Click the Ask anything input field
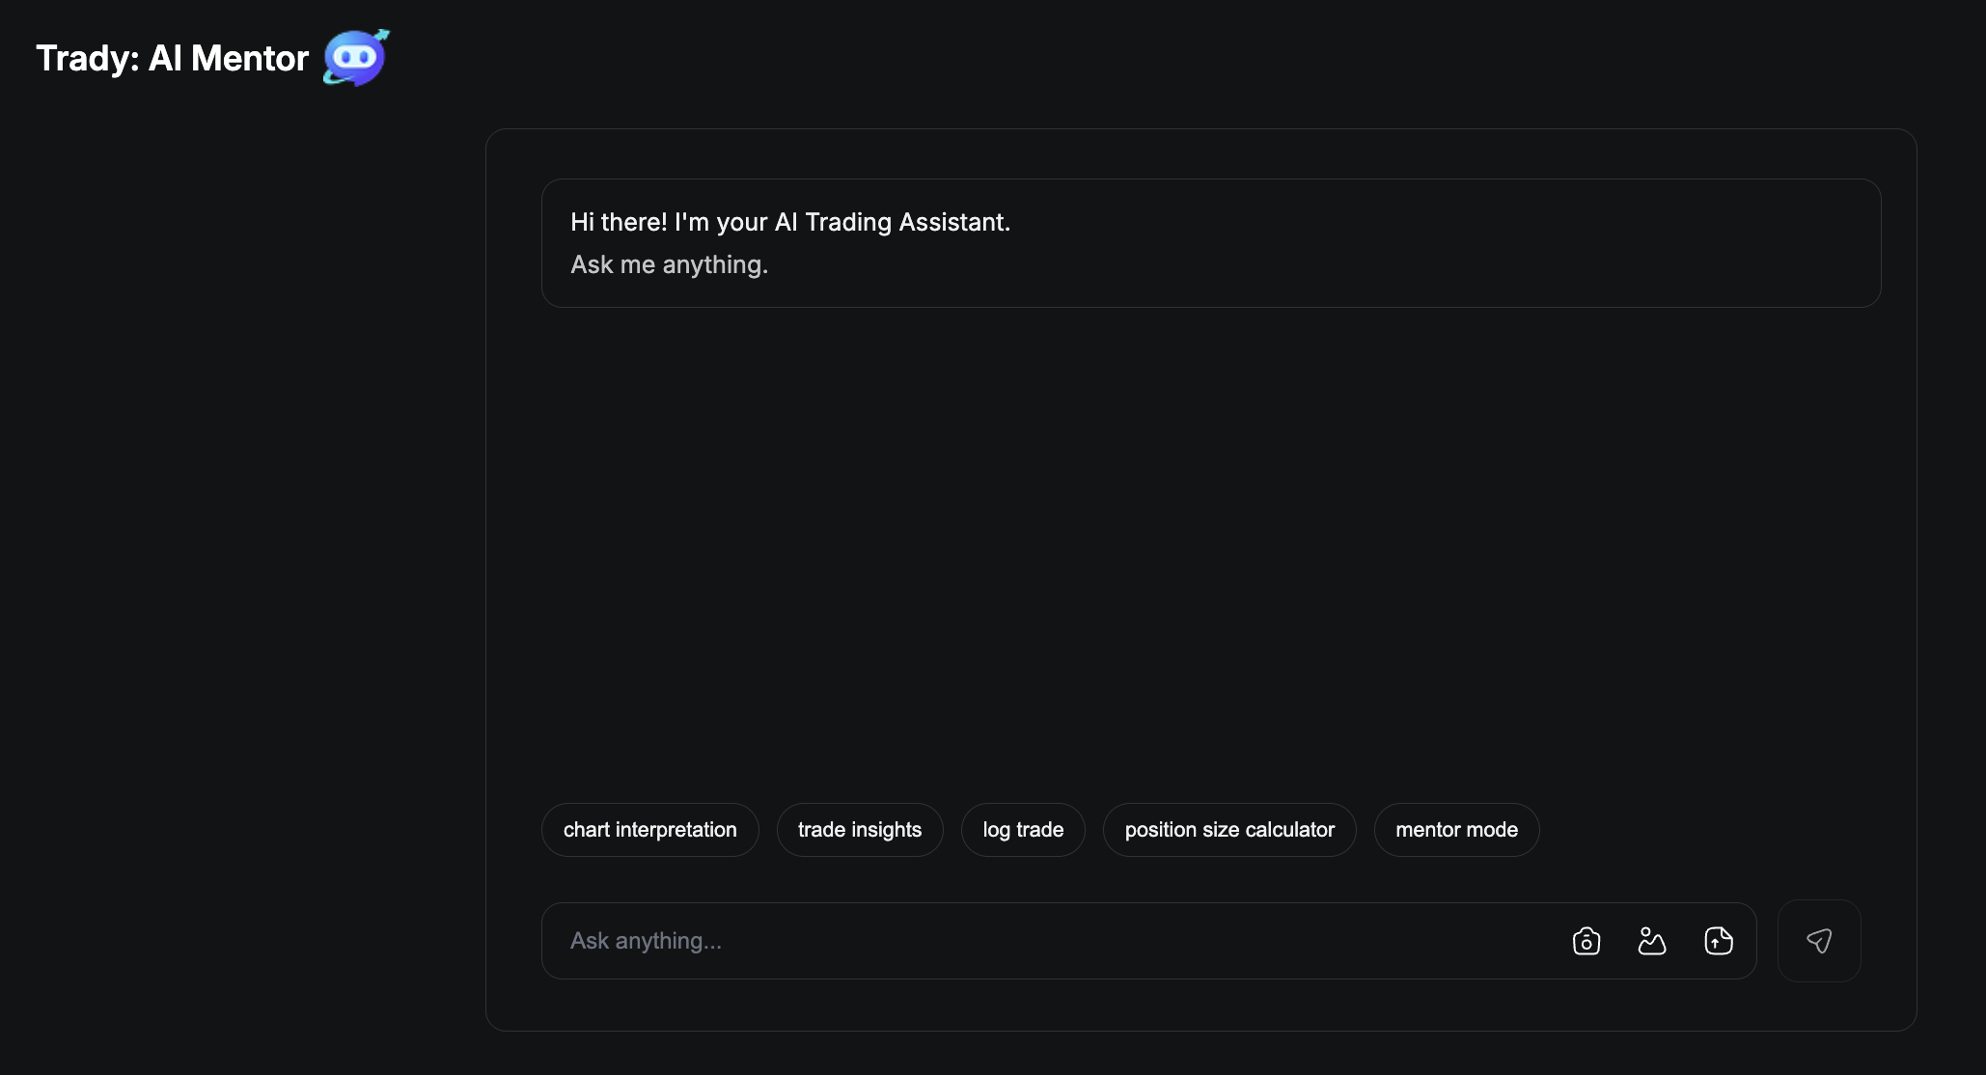This screenshot has height=1075, width=1986. pos(965,940)
